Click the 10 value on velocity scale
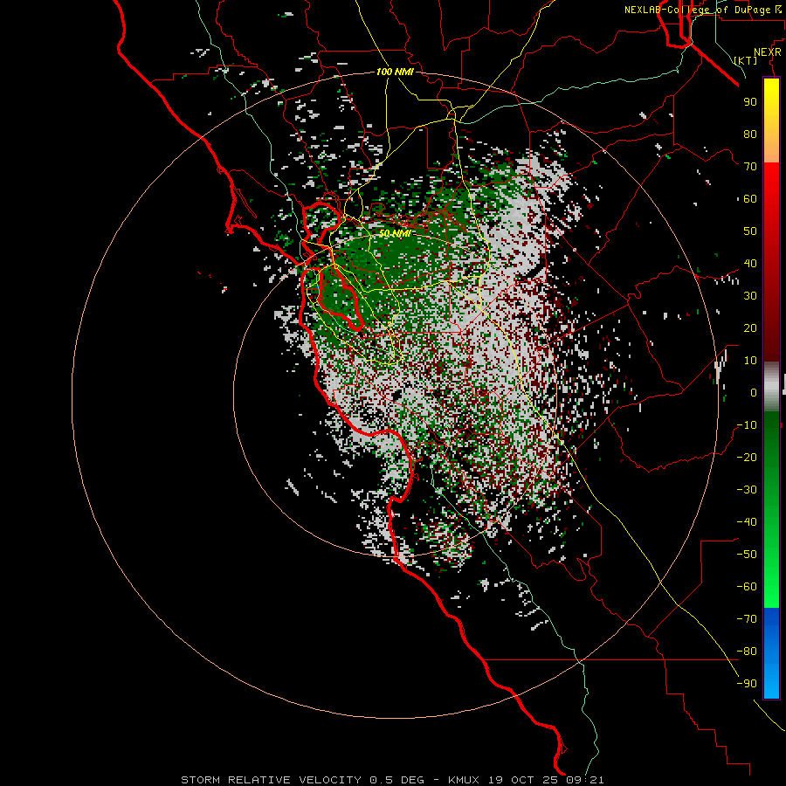This screenshot has width=786, height=786. (750, 361)
